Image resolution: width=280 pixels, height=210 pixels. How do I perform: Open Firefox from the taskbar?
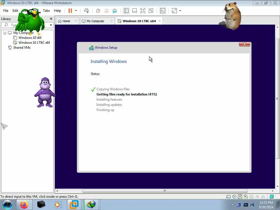point(24,205)
